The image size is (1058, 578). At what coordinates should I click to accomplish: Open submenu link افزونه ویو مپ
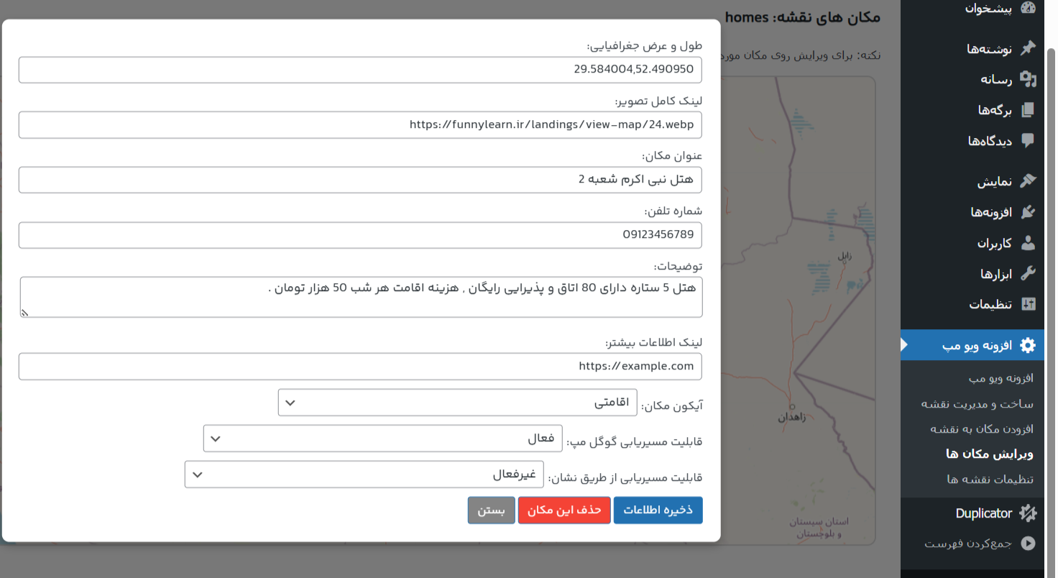pyautogui.click(x=1000, y=378)
